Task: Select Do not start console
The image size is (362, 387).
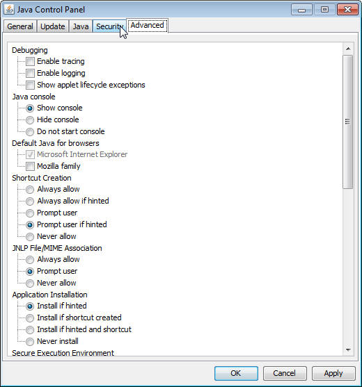Action: click(30, 132)
